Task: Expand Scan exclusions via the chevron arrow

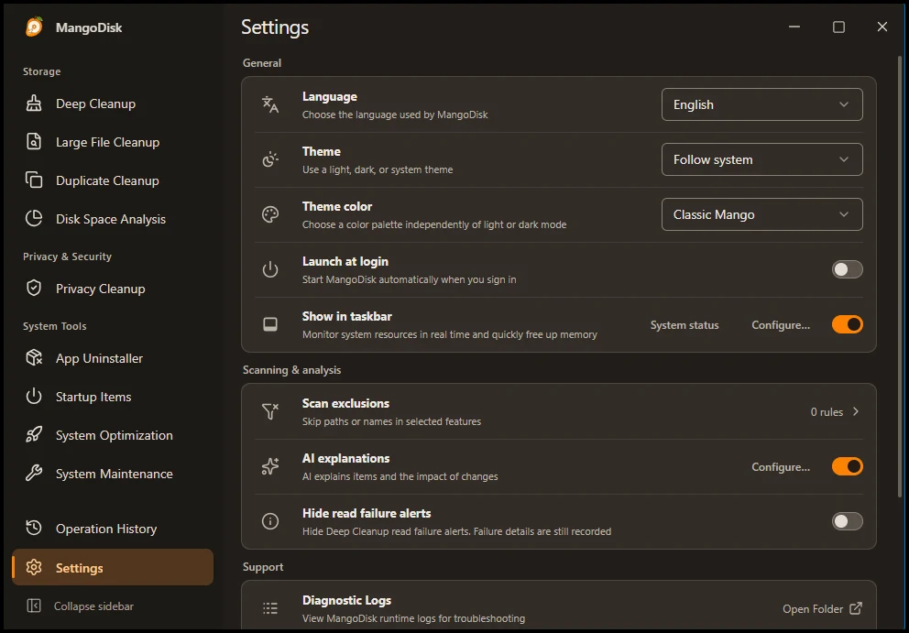Action: 856,411
